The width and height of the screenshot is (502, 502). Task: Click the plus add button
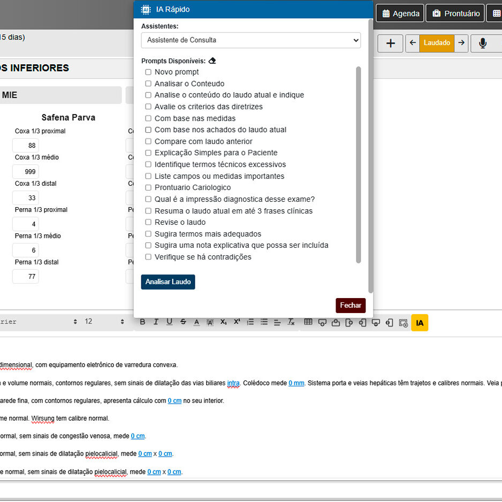pyautogui.click(x=390, y=43)
